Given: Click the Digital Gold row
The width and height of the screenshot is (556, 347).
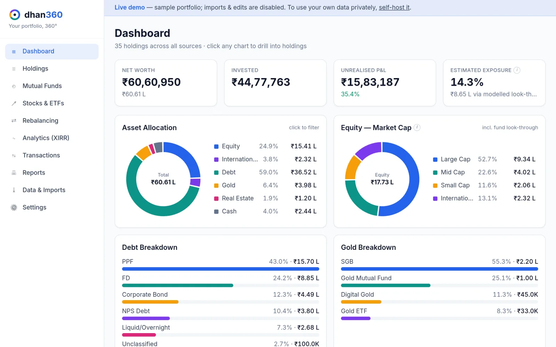Looking at the screenshot, I should click(440, 297).
